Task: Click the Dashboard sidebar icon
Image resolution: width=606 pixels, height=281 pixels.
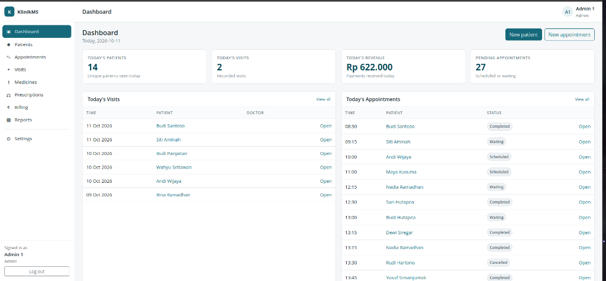Action: [8, 32]
